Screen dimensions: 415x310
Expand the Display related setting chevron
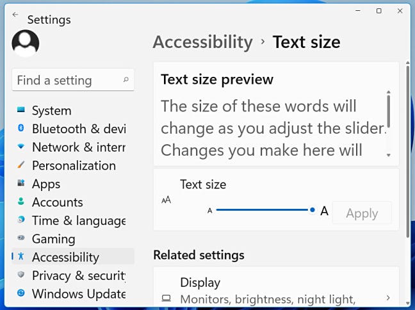pos(388,298)
